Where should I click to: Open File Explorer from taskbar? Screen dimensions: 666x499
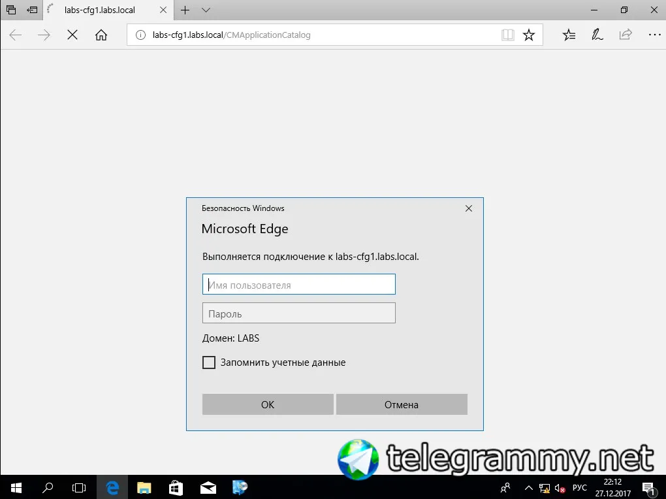tap(144, 487)
